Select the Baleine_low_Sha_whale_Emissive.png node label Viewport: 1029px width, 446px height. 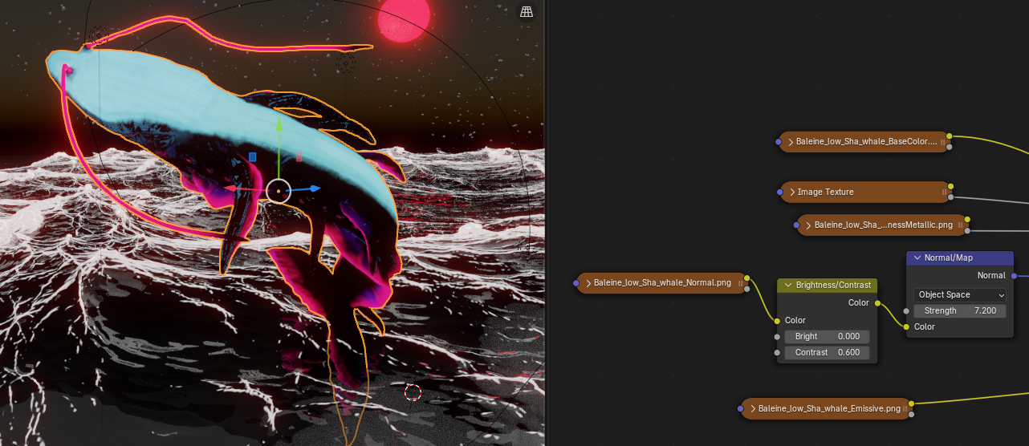(x=829, y=408)
